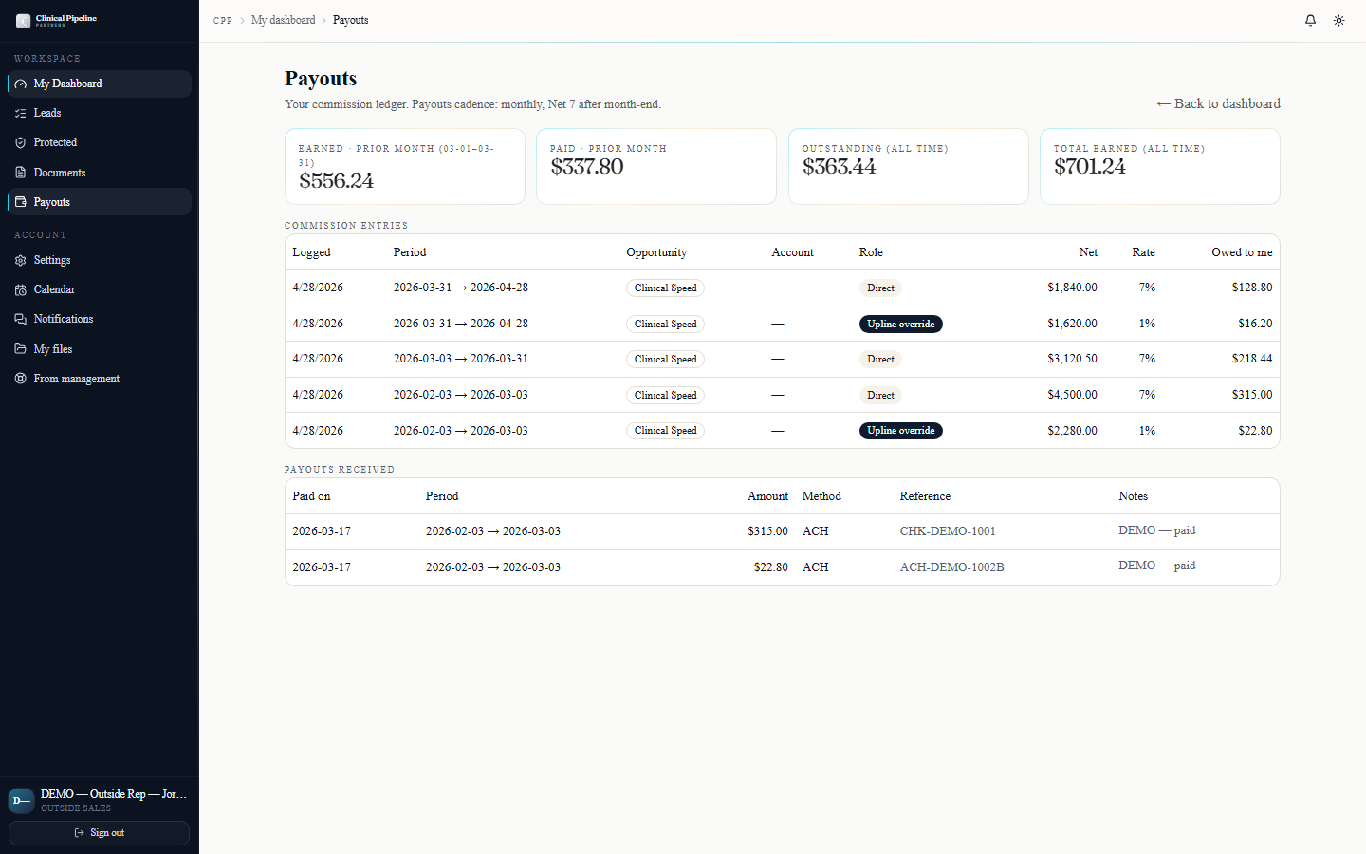
Task: Click the Logged column header
Action: pos(311,252)
